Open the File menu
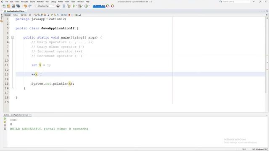269x151 pixels. tap(7, 2)
